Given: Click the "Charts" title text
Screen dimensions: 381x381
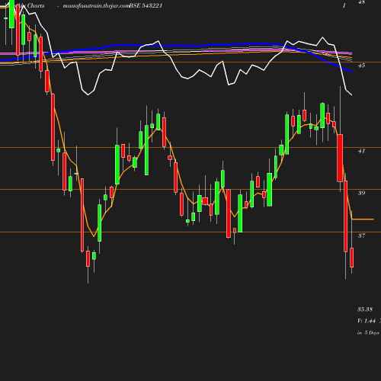Looking at the screenshot, I should click(36, 5).
